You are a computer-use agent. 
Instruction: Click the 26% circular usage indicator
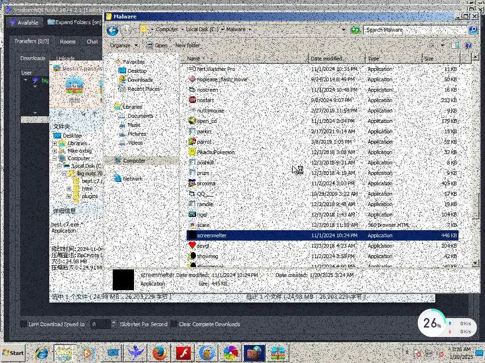(431, 323)
